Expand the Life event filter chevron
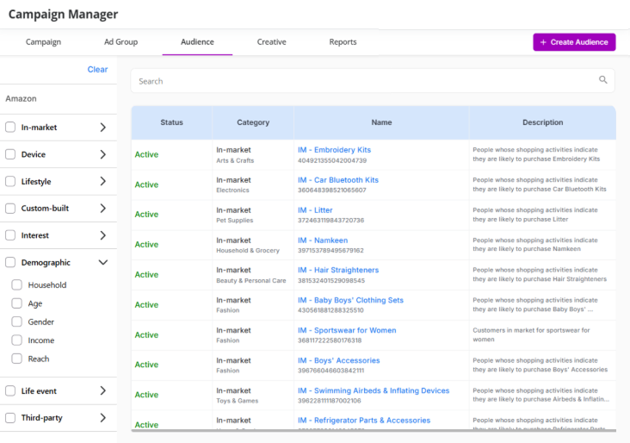The height and width of the screenshot is (443, 630). pyautogui.click(x=103, y=390)
